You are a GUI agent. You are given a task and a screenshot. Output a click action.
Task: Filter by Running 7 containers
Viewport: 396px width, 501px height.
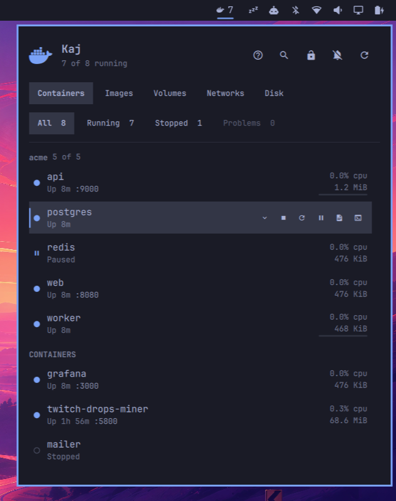(110, 123)
